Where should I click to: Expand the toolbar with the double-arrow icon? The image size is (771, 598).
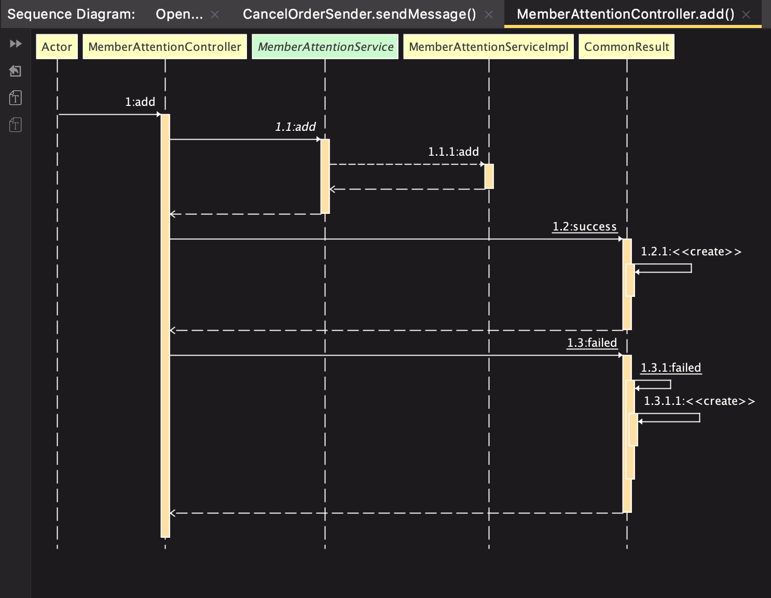[x=16, y=44]
